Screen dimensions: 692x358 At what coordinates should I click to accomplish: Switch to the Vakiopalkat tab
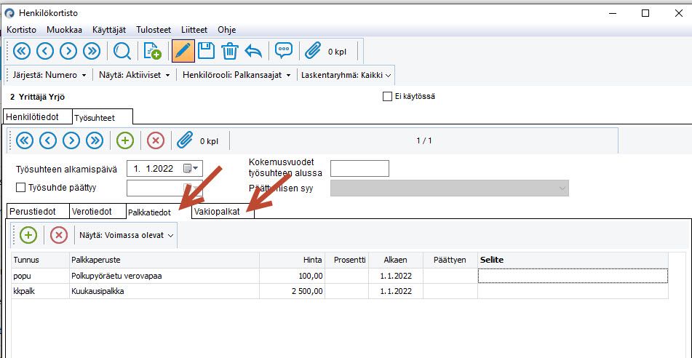(x=223, y=212)
